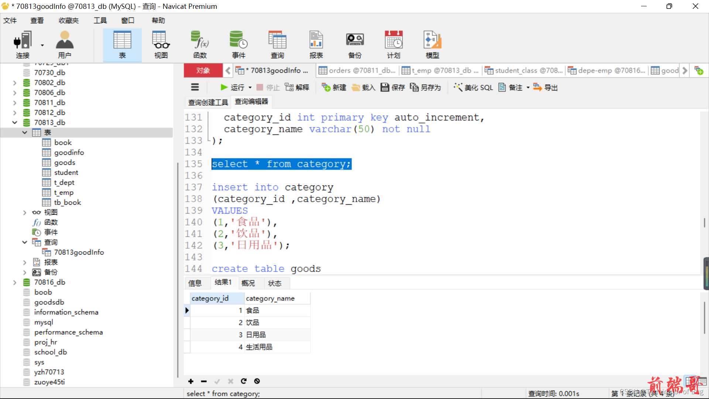Image resolution: width=709 pixels, height=399 pixels.
Task: Add new tab with green plus icon
Action: coord(699,70)
